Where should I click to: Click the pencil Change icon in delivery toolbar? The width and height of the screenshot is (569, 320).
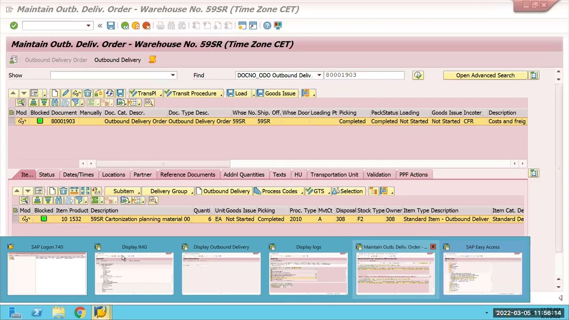[65, 93]
